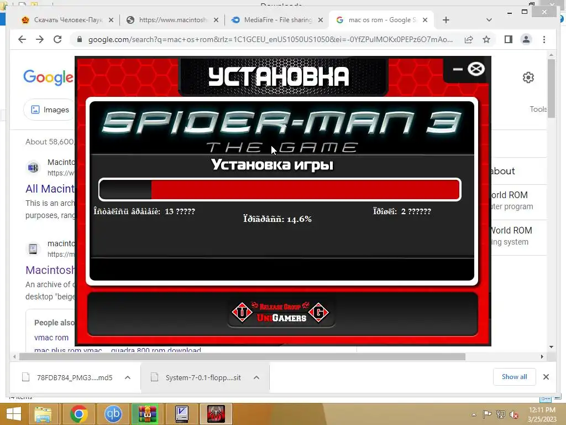Filter results by Images
The width and height of the screenshot is (566, 425).
(50, 110)
